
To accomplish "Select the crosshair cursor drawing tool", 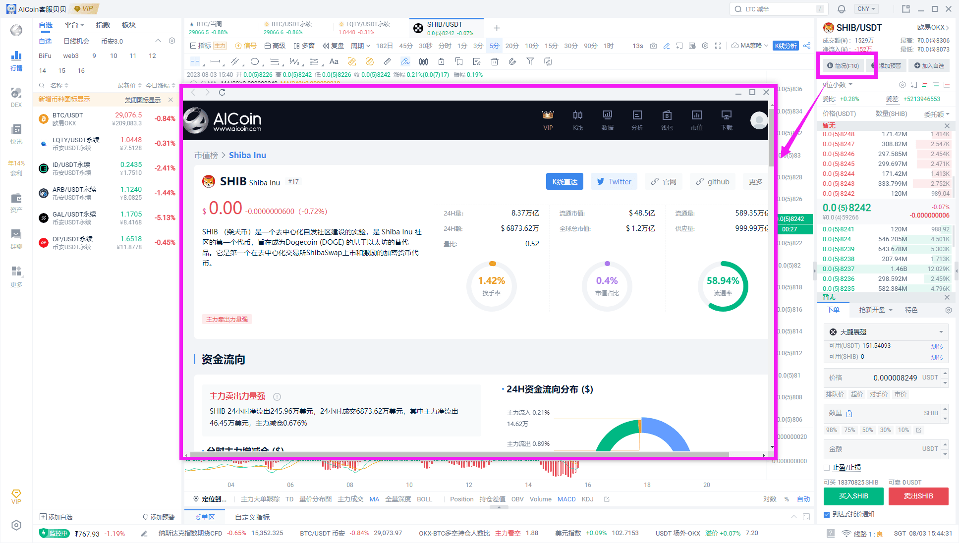I will 195,61.
